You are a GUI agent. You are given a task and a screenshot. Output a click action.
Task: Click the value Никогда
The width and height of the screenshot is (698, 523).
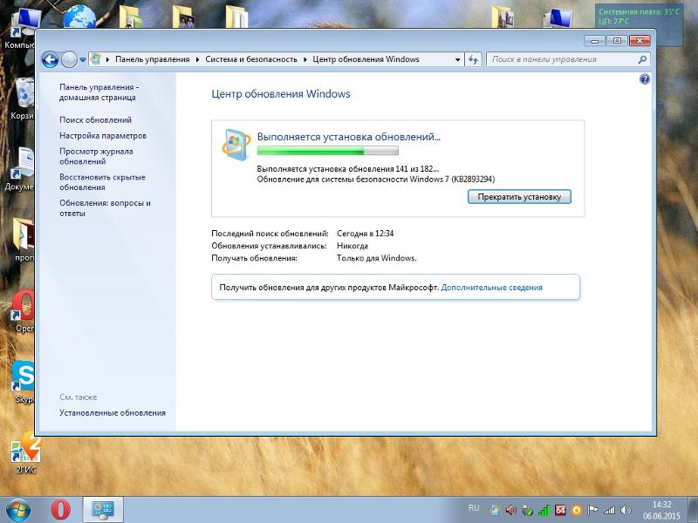tap(352, 246)
